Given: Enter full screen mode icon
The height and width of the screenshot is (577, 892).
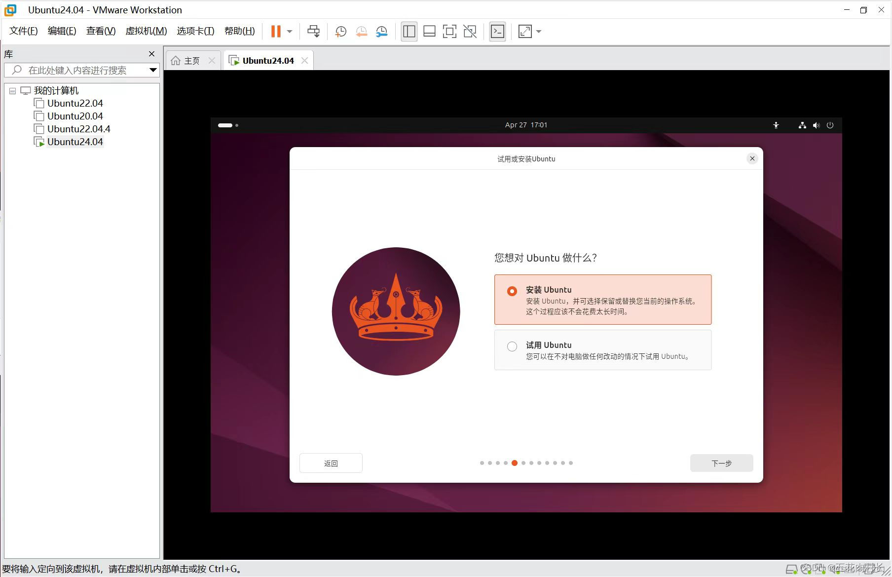Looking at the screenshot, I should pos(449,32).
